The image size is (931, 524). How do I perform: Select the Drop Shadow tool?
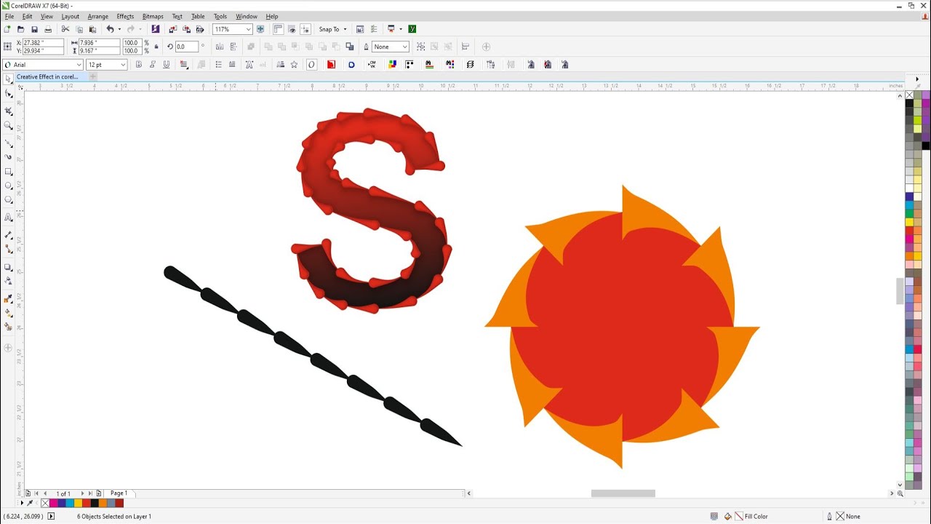9,267
